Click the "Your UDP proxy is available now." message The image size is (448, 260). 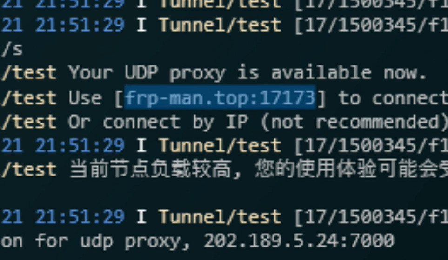(x=247, y=73)
